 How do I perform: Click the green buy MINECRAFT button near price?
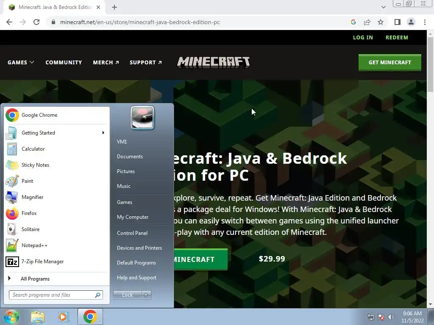[200, 259]
